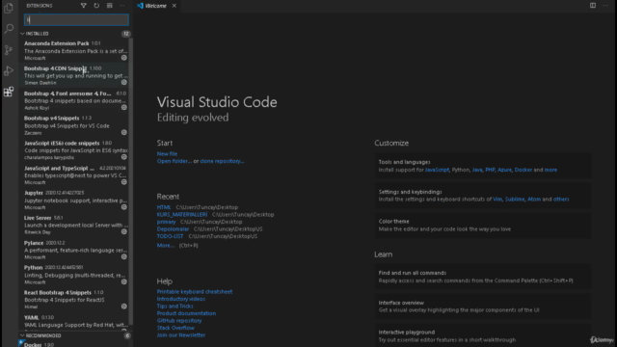Open the Source Control view
Screen dimensions: 617x347
[9, 50]
